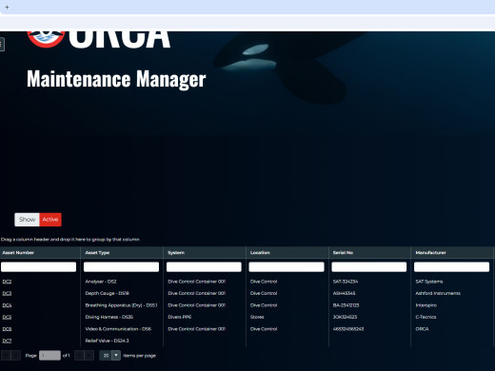This screenshot has height=371, width=495.
Task: Select 'Ashford Instruments' manufacturer cell
Action: point(438,293)
